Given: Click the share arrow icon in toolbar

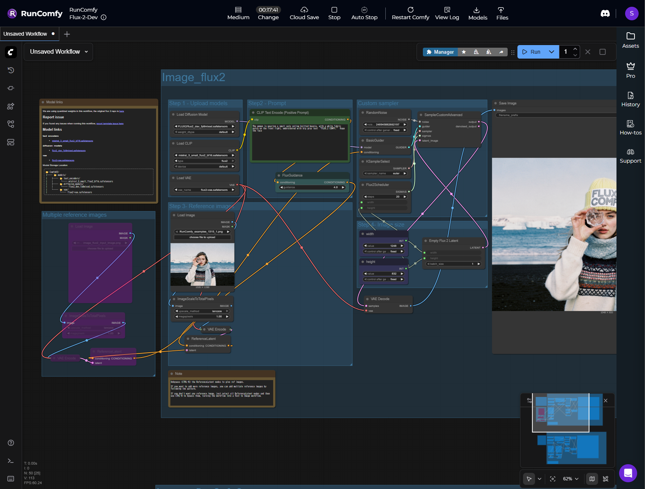Looking at the screenshot, I should 501,52.
